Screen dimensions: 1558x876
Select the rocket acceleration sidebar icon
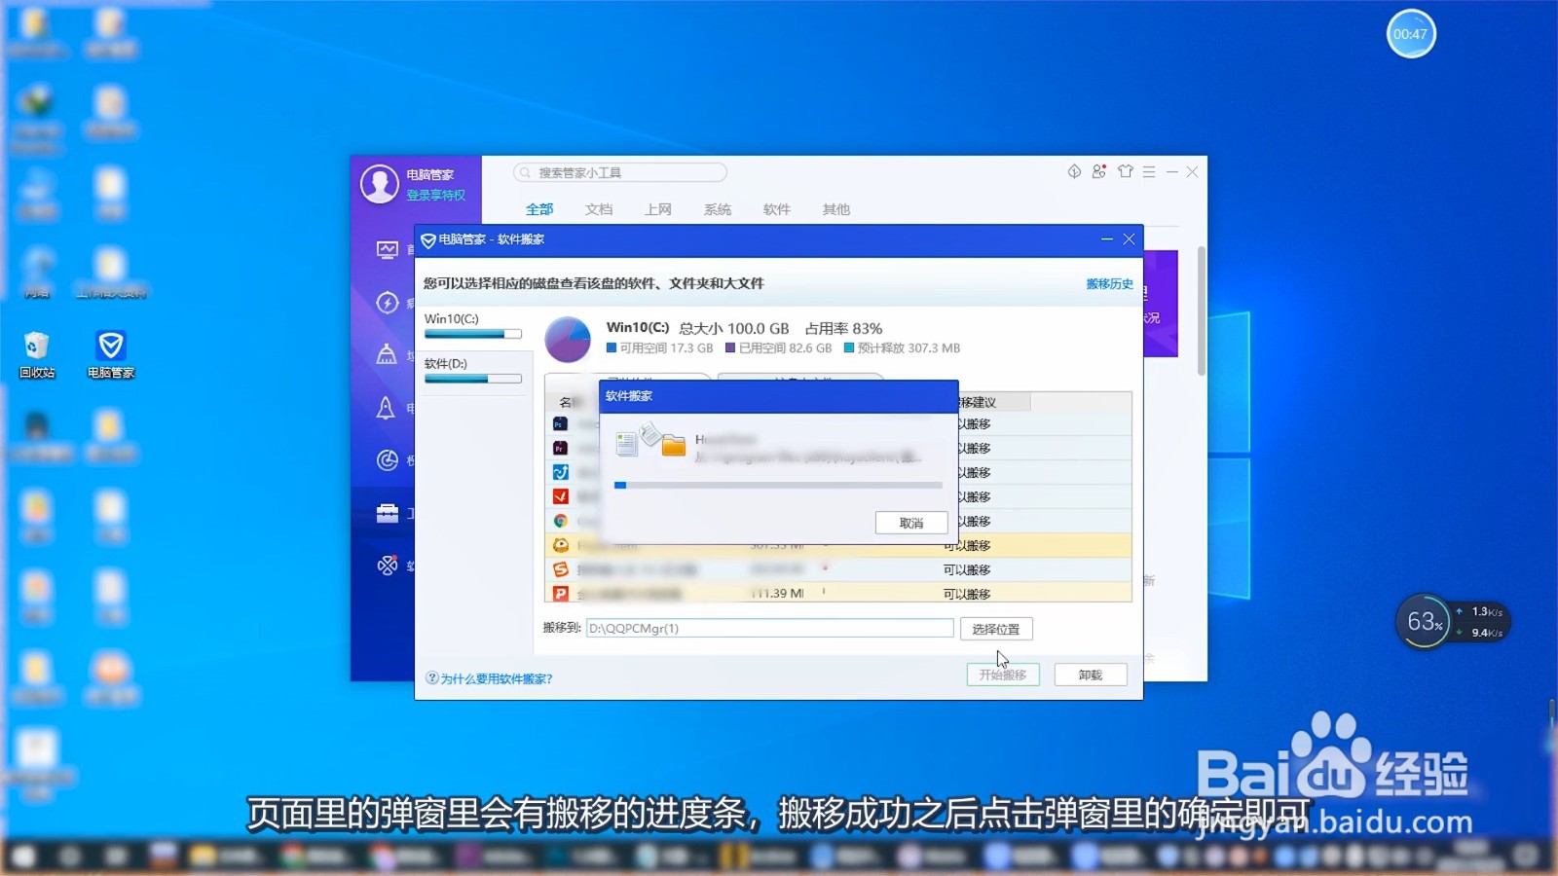[387, 408]
